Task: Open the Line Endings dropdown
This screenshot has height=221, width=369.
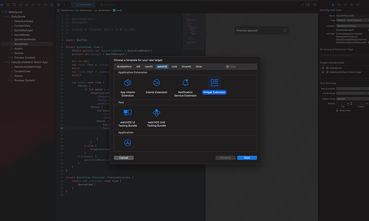Action: [x=352, y=93]
